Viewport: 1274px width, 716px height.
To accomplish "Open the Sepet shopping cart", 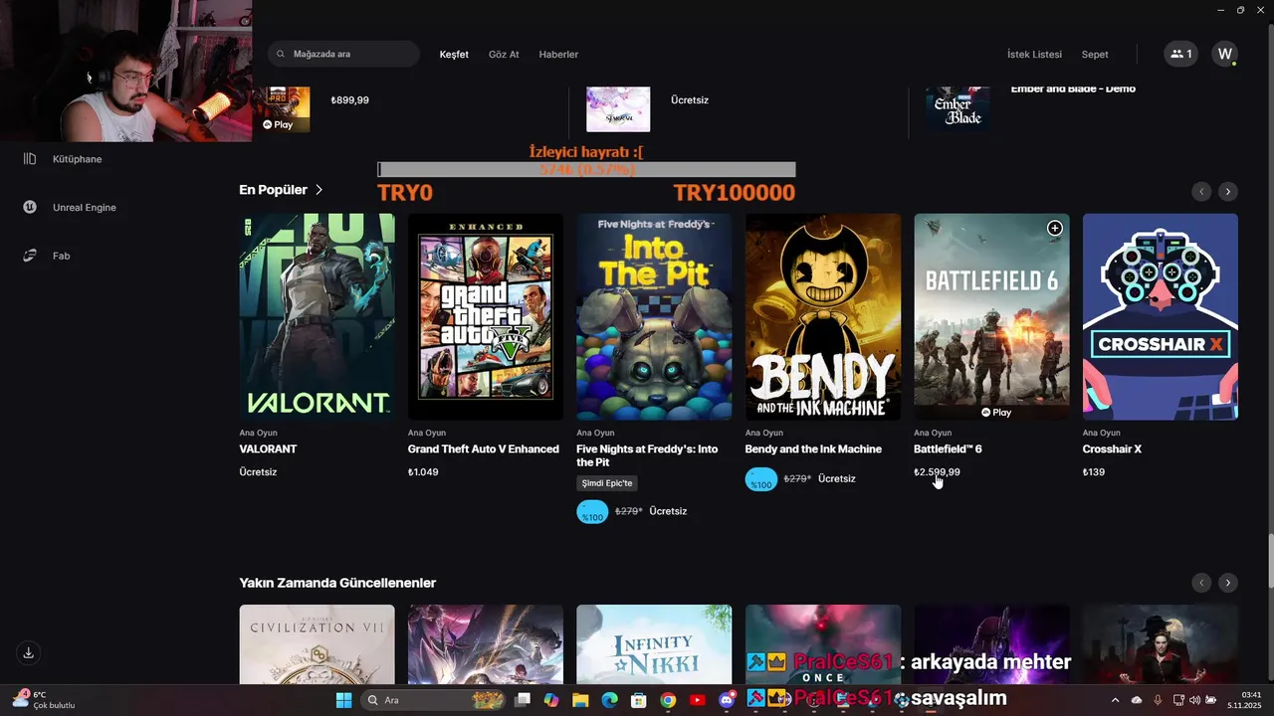I will coord(1095,55).
